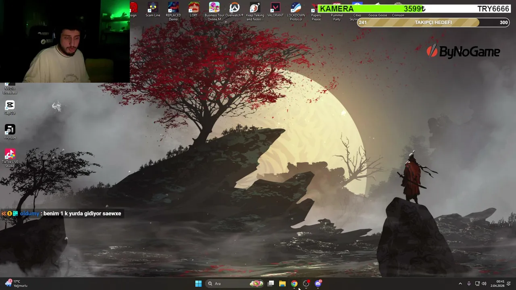516x290 pixels.
Task: Open Task View from the taskbar
Action: pos(271,284)
